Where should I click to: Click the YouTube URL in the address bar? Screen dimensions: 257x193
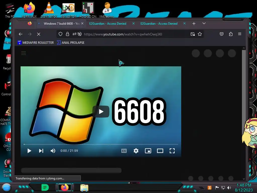tap(123, 34)
